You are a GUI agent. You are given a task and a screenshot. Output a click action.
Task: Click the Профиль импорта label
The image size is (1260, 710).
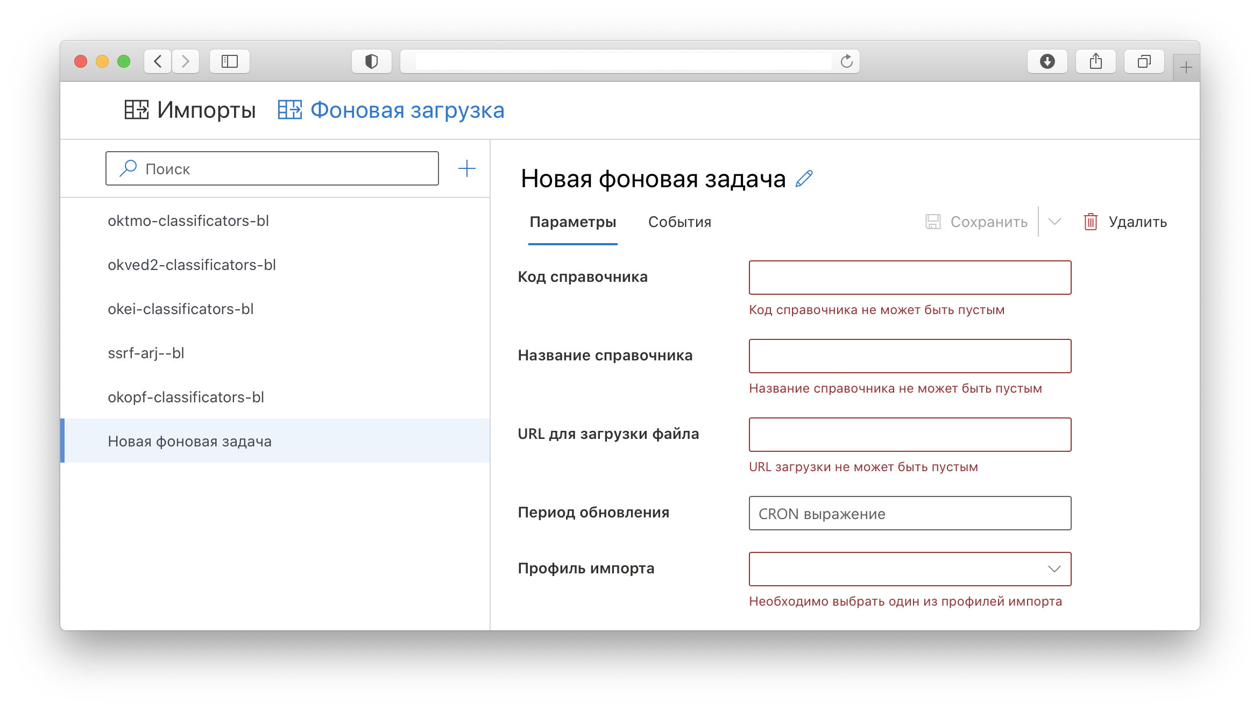coord(586,569)
